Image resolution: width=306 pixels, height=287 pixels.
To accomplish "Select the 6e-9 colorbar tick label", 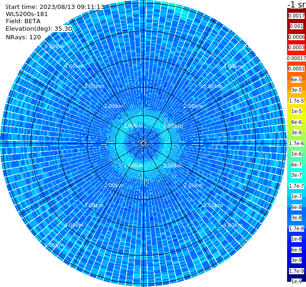I will 297,250.
